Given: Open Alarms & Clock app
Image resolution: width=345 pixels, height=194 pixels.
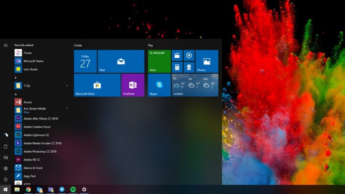Looking at the screenshot, I should point(41,168).
